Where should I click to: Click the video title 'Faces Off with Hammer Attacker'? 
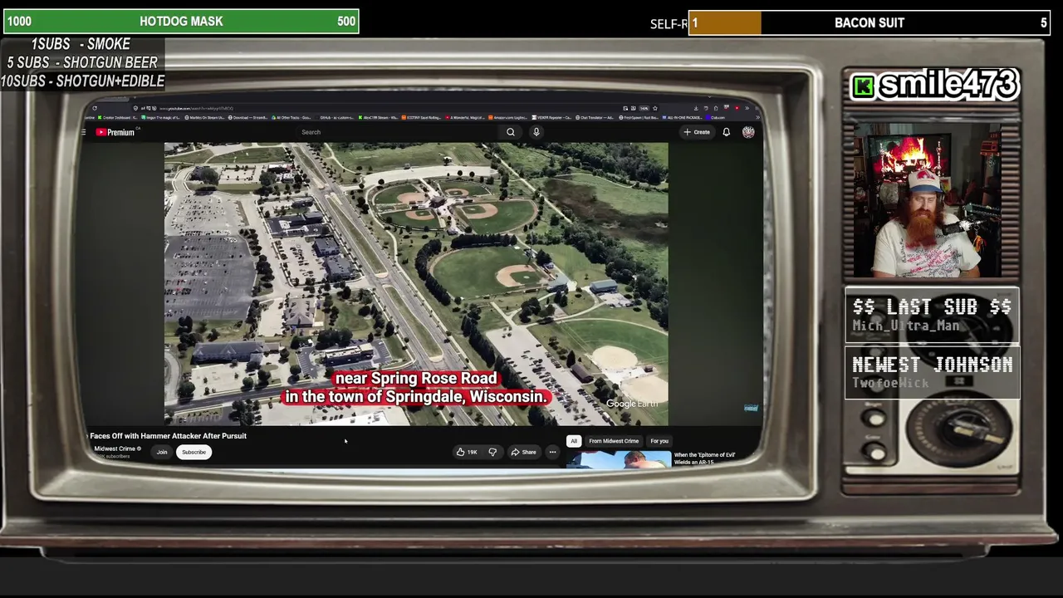pos(168,436)
